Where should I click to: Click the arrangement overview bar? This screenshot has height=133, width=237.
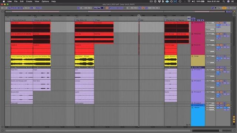[115, 11]
